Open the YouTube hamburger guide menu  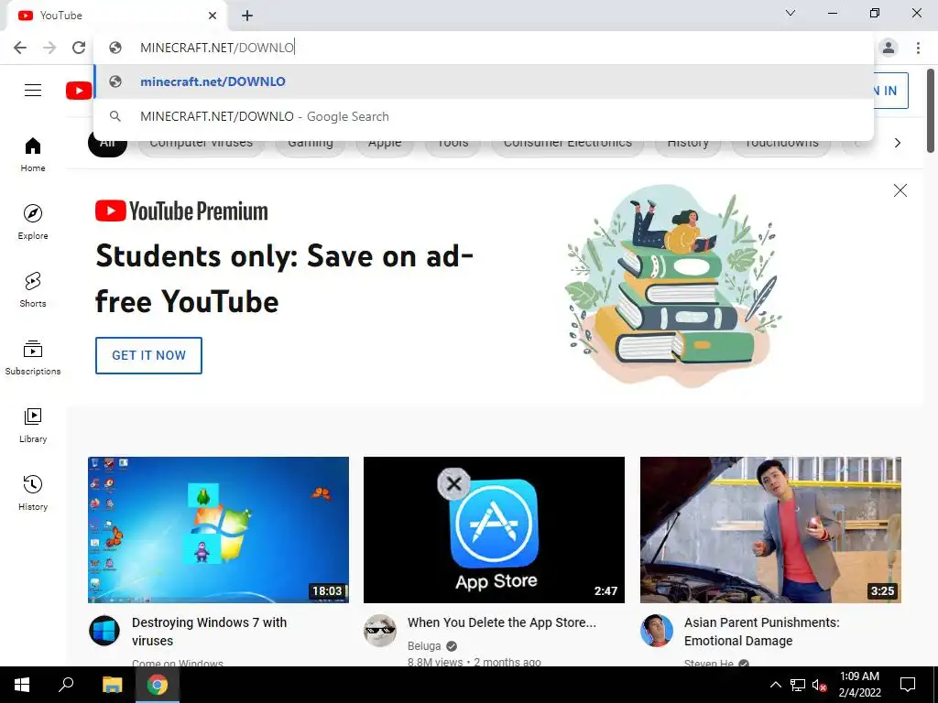pyautogui.click(x=33, y=91)
